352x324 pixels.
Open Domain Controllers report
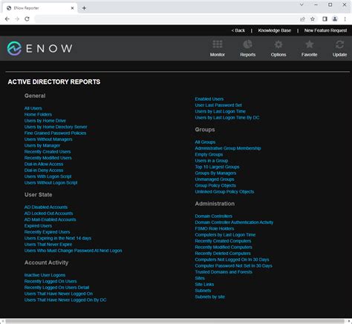[x=214, y=216]
